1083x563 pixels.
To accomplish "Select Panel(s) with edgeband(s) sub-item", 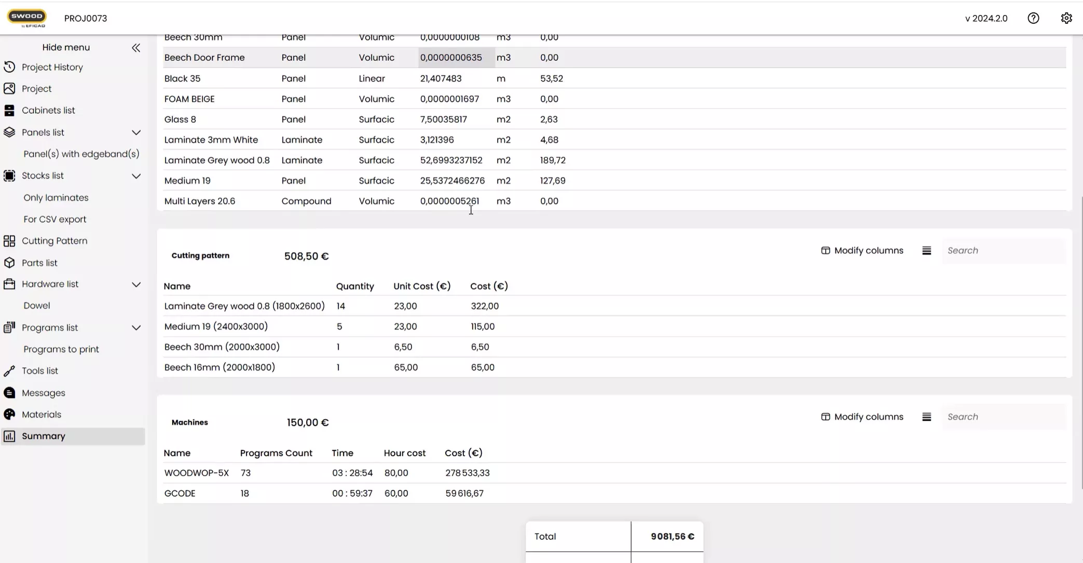I will coord(81,154).
